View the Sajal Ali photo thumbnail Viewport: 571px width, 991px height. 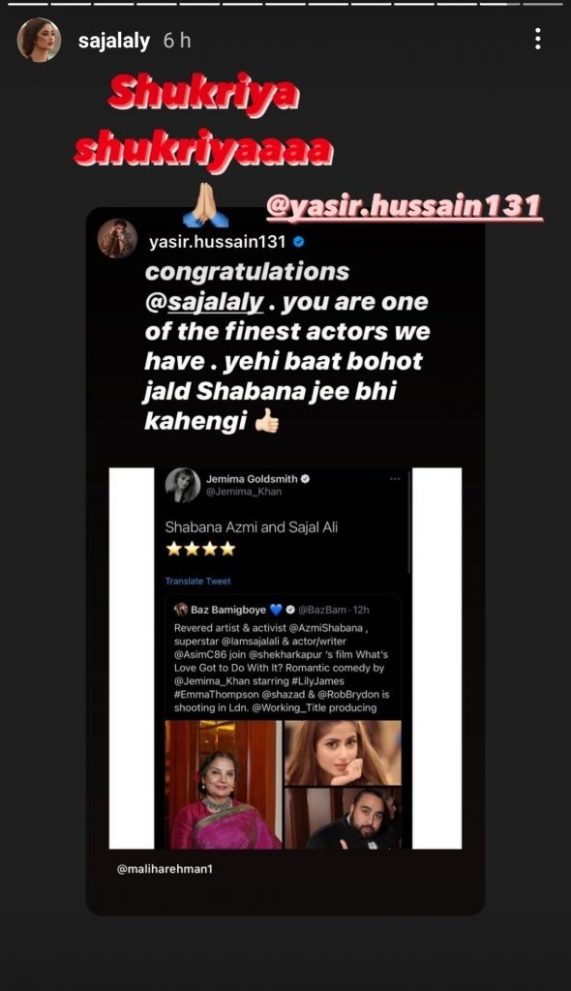tap(344, 753)
